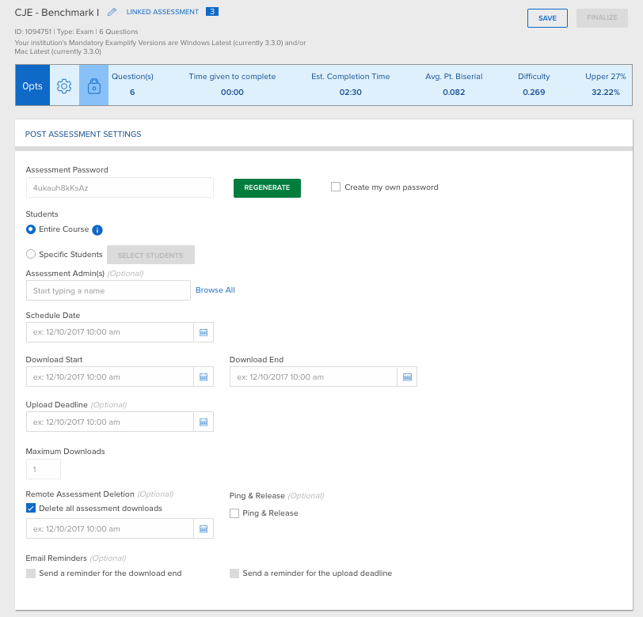The height and width of the screenshot is (617, 643).
Task: Focus the Maximum Downloads field
Action: [44, 469]
